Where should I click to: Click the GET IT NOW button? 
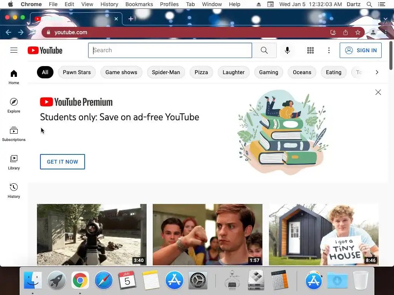[x=62, y=162]
